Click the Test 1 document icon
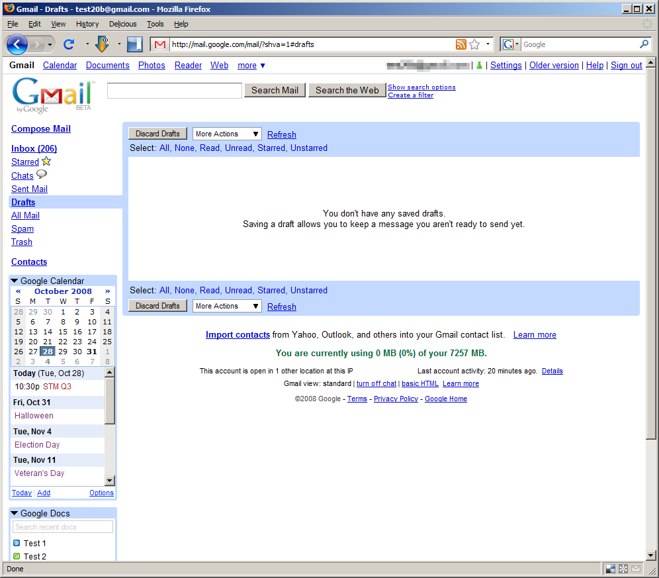659x578 pixels. (17, 543)
